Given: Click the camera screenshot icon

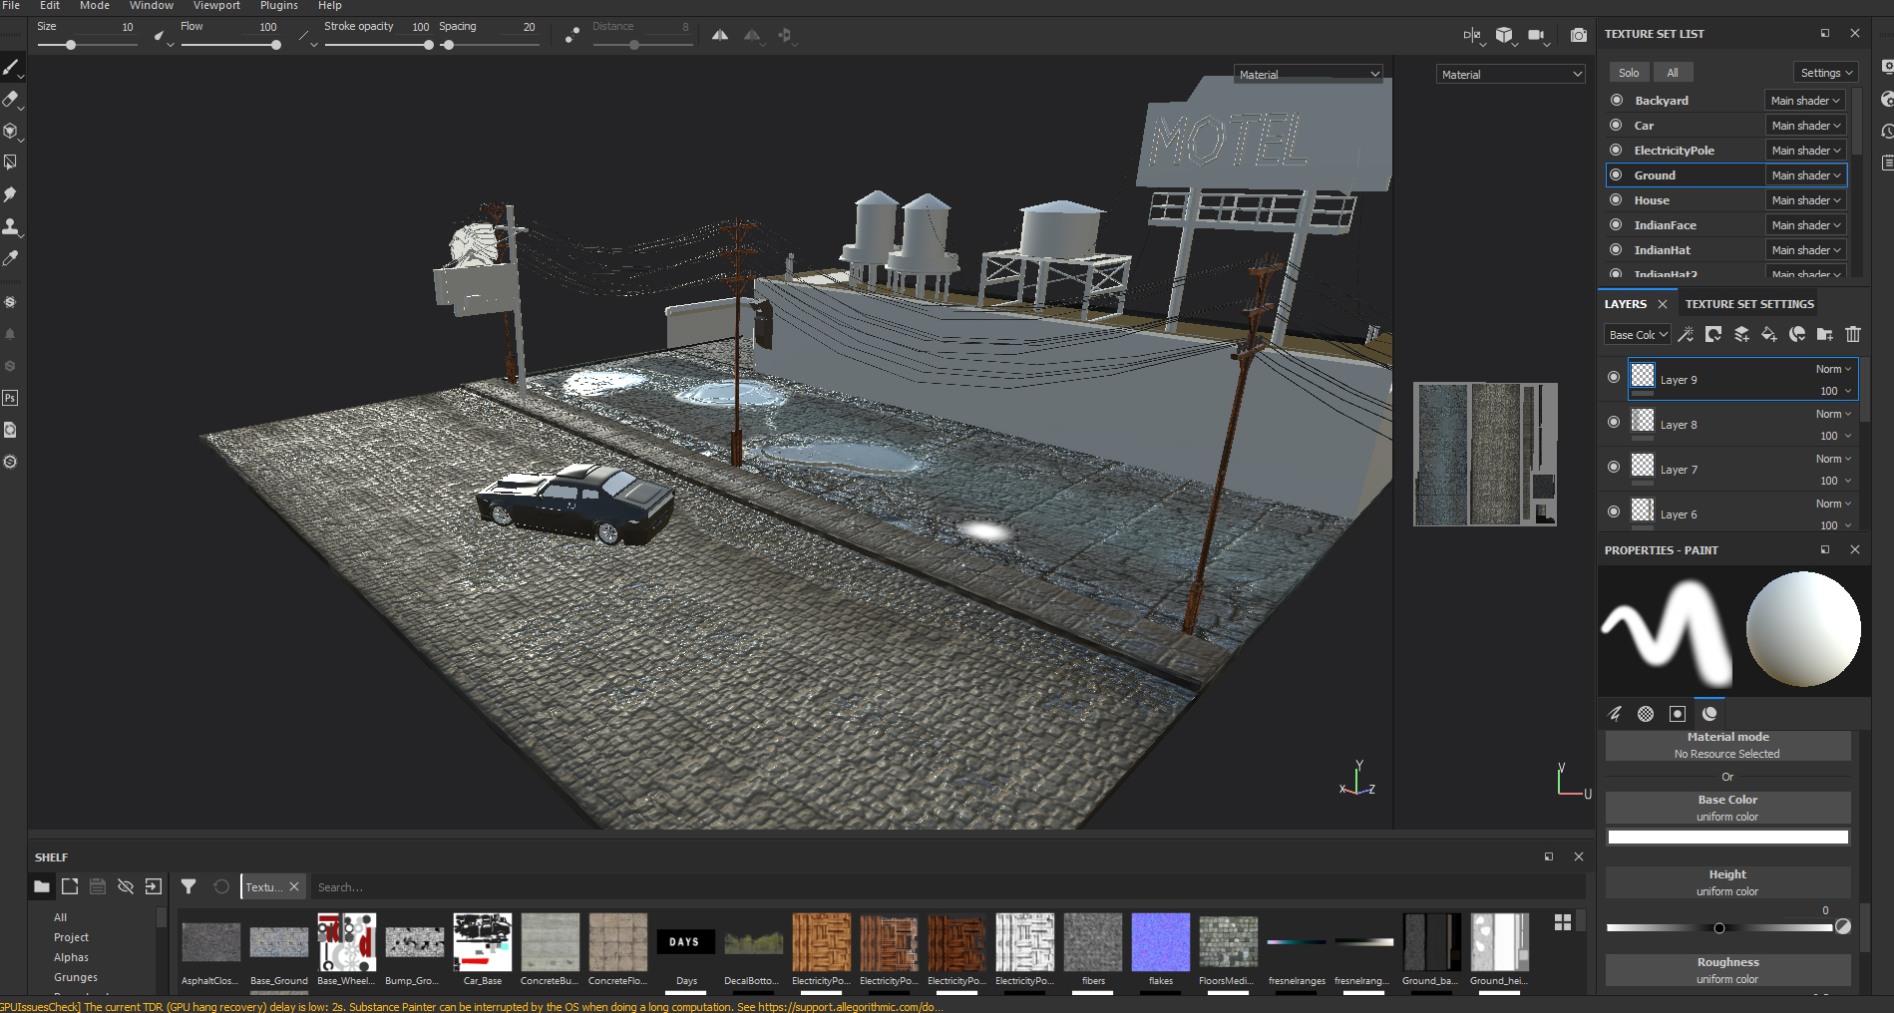Looking at the screenshot, I should coord(1578,36).
